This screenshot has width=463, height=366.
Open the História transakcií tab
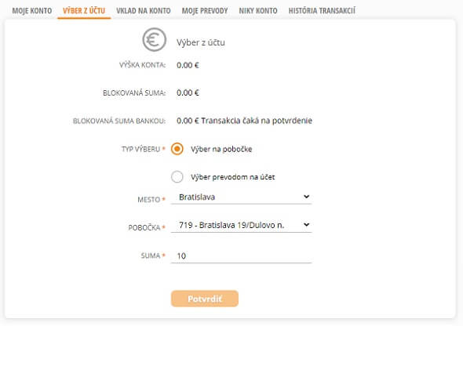323,11
